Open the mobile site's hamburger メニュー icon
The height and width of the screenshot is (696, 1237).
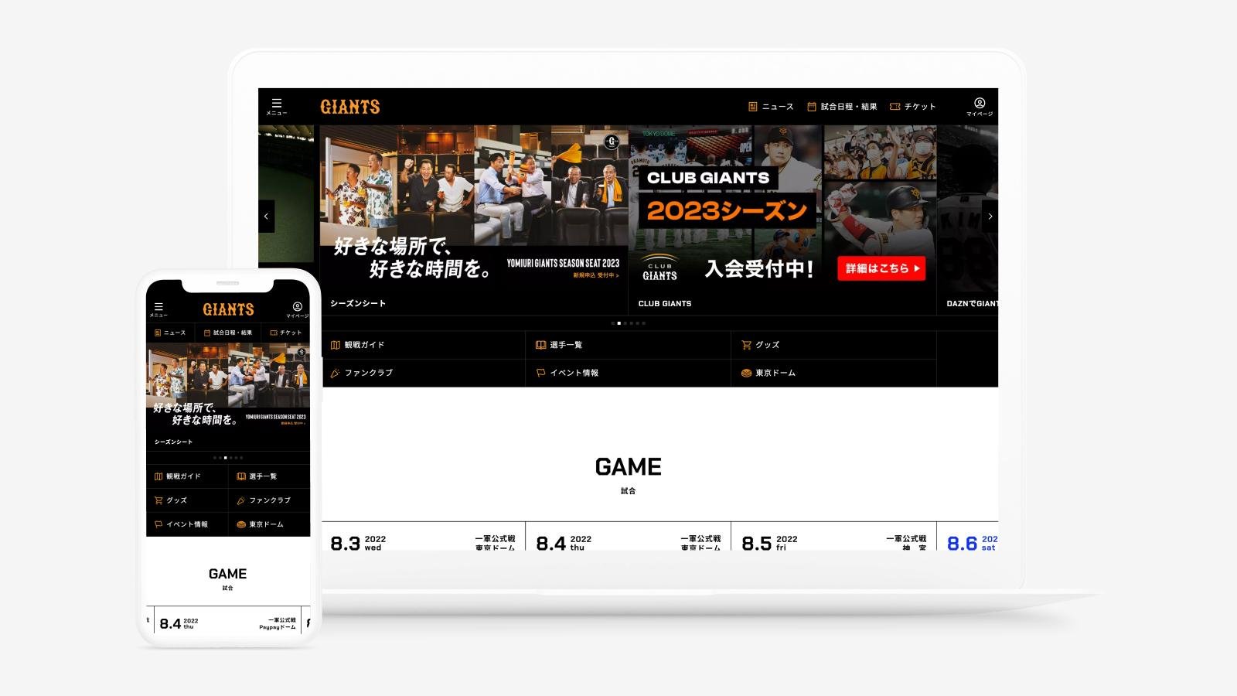point(158,306)
